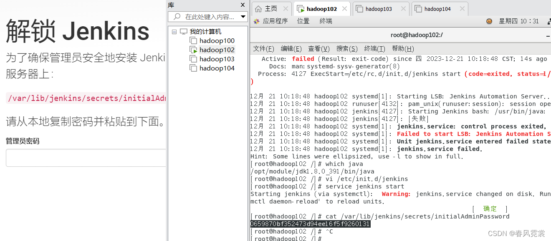
Task: Click the tray icon beside the clock
Action: (x=489, y=21)
